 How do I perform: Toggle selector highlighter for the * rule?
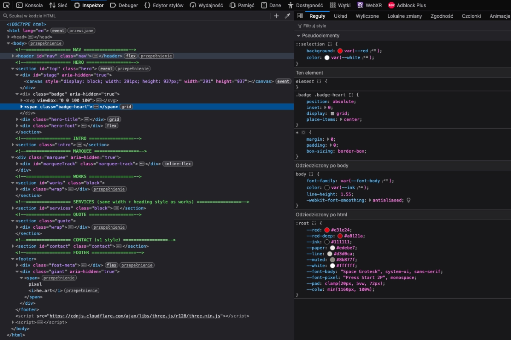point(303,133)
